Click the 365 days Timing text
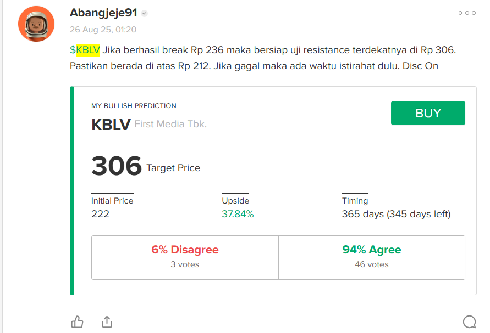490x333 pixels. click(x=396, y=214)
